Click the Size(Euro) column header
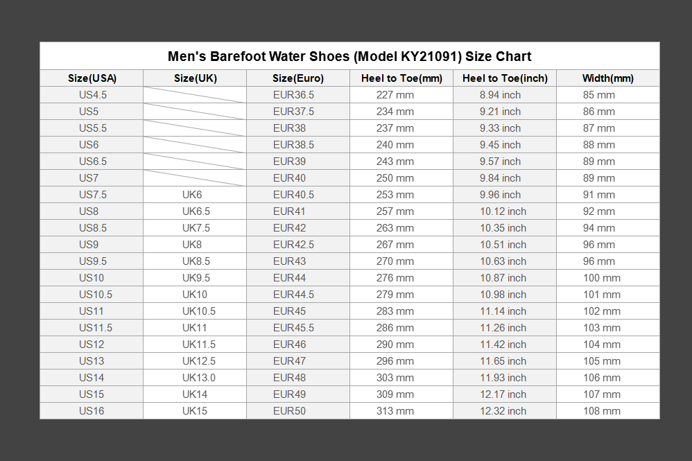 (298, 78)
